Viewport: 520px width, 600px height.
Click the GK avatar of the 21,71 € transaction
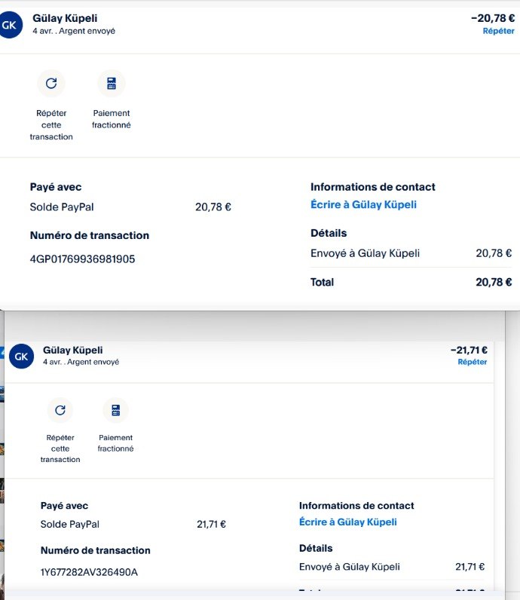(x=22, y=357)
